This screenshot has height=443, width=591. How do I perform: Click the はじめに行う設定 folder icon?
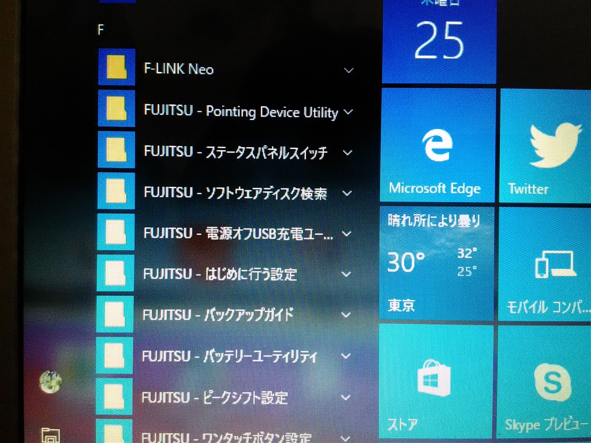pyautogui.click(x=115, y=273)
